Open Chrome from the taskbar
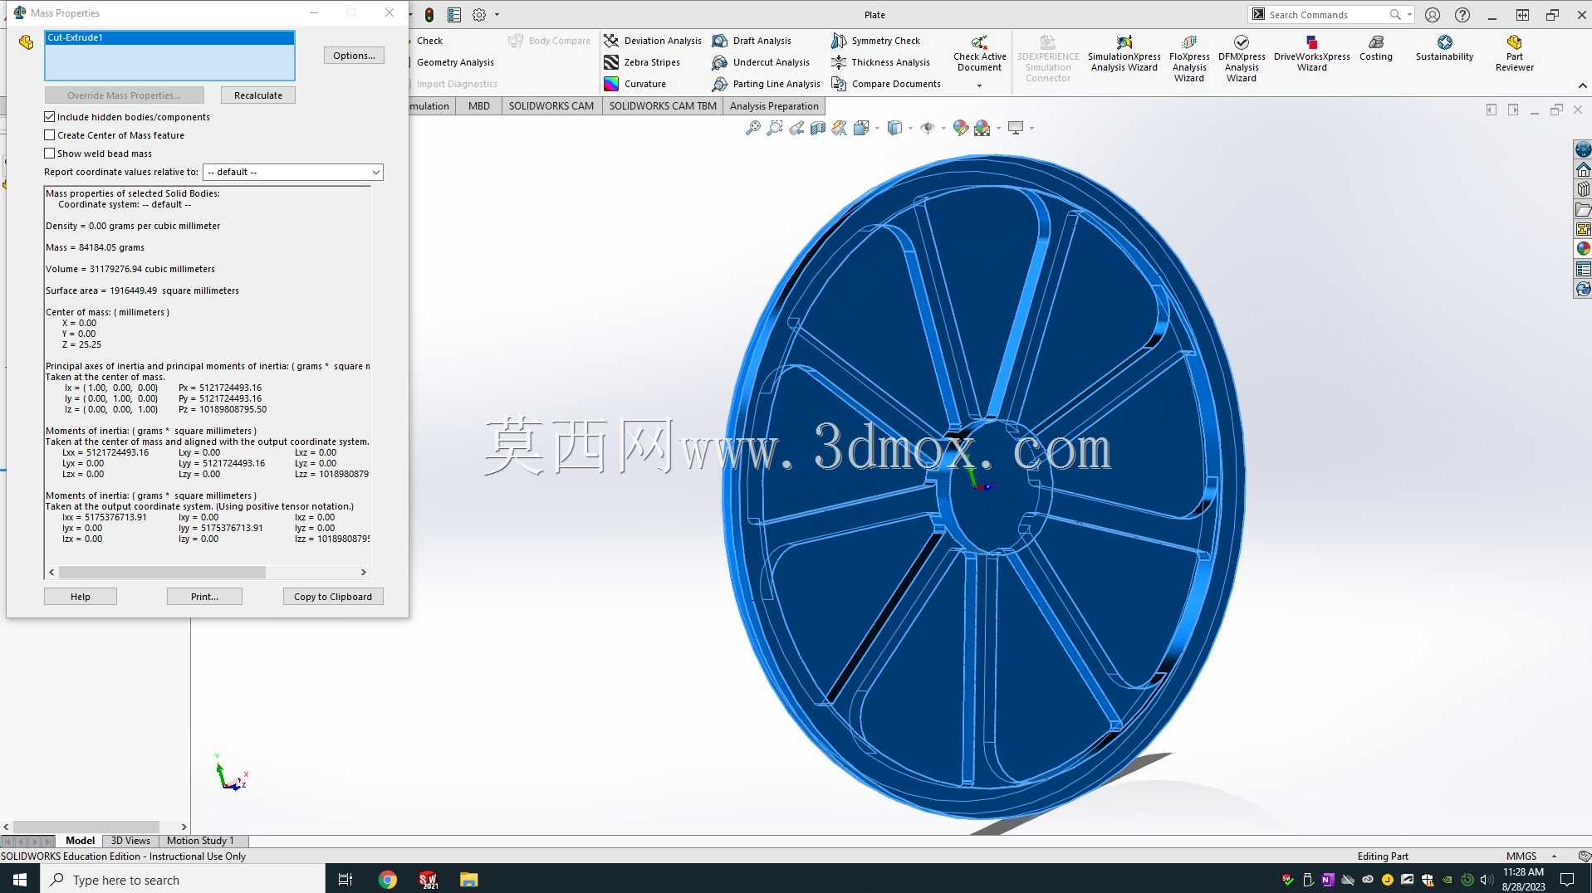 click(x=388, y=880)
